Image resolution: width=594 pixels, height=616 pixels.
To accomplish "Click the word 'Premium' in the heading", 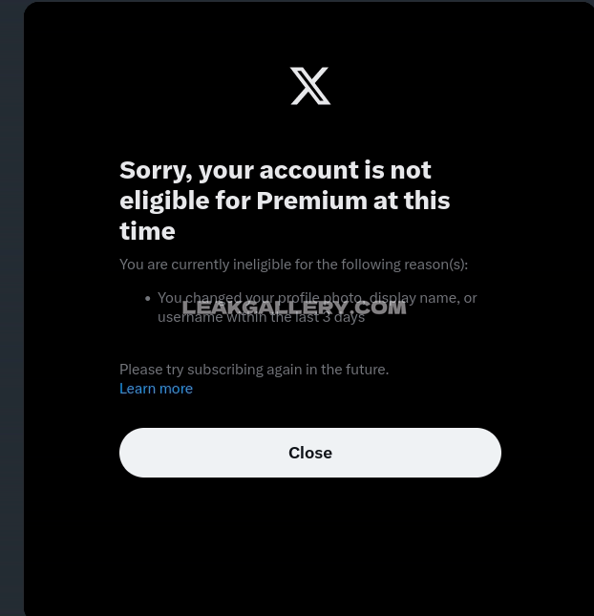I will [x=312, y=201].
